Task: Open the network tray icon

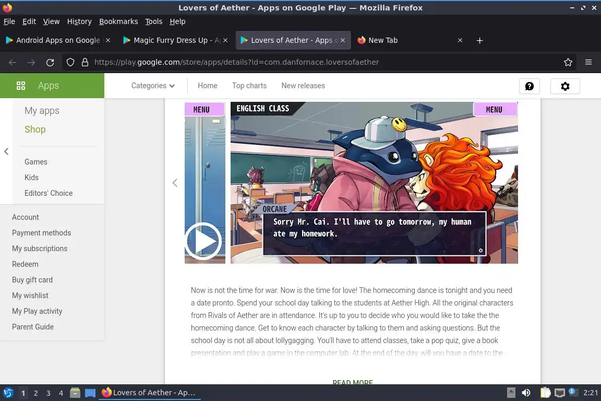Action: pyautogui.click(x=560, y=393)
